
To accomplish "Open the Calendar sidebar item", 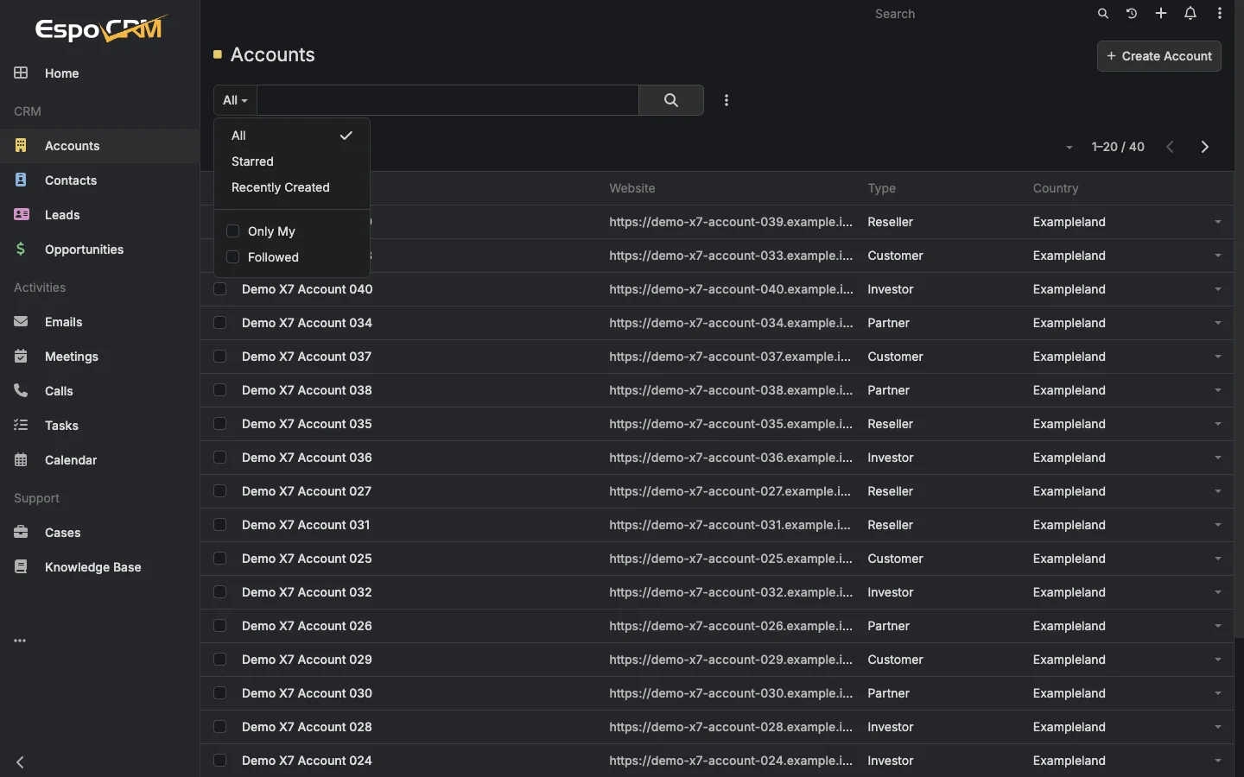I will [70, 460].
